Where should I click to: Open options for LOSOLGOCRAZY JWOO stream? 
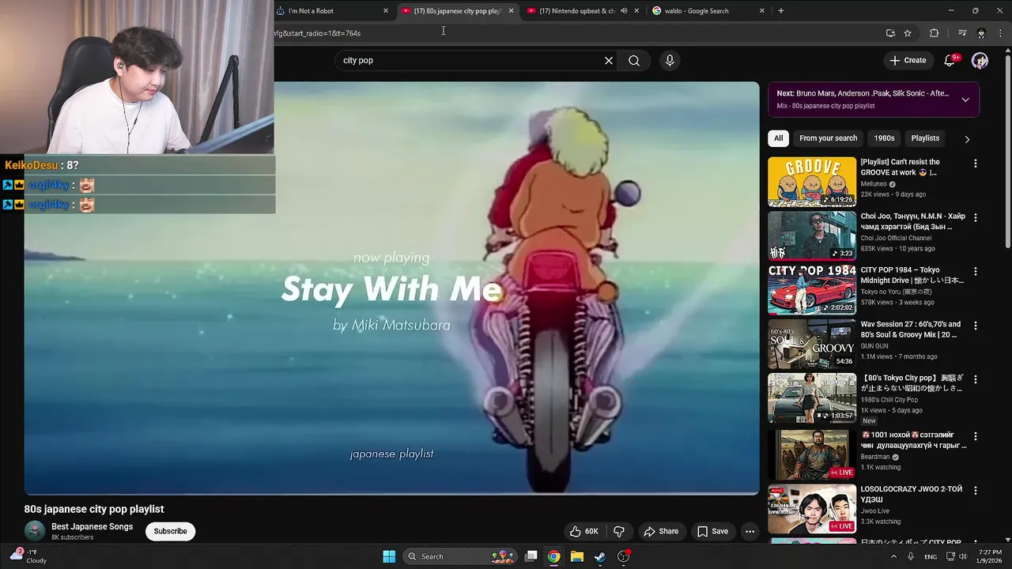pyautogui.click(x=975, y=491)
